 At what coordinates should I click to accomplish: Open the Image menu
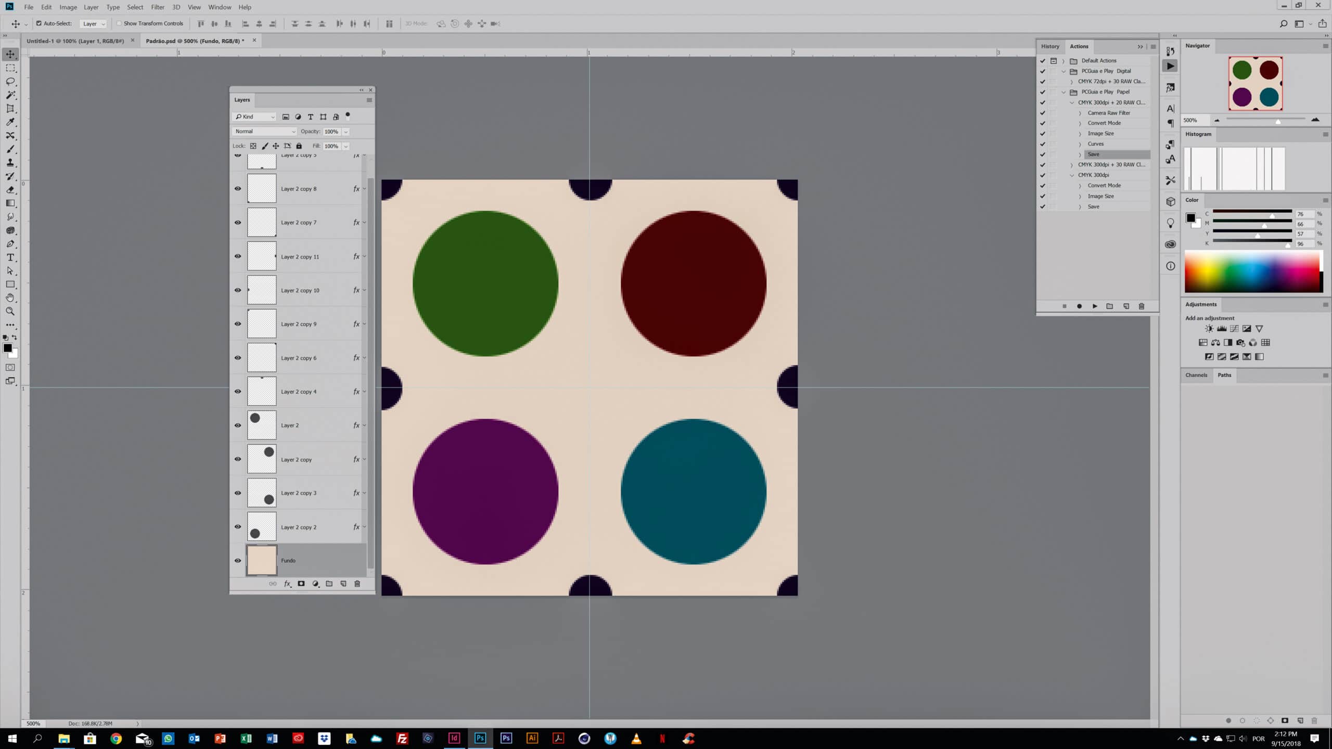click(68, 7)
